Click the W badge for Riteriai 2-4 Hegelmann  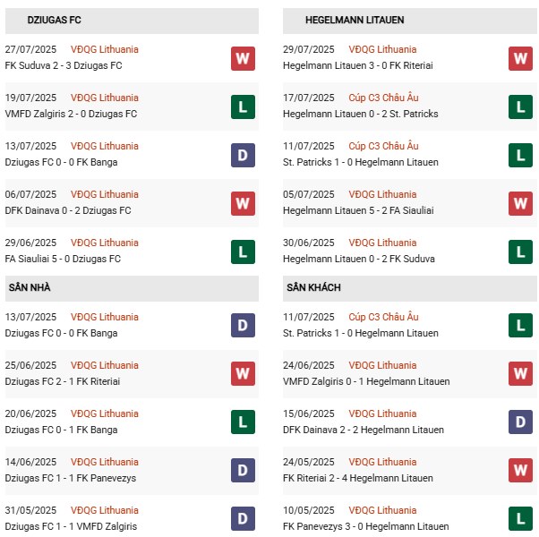pyautogui.click(x=520, y=470)
